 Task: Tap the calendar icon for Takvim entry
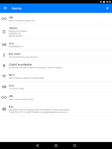[x=4, y=32]
